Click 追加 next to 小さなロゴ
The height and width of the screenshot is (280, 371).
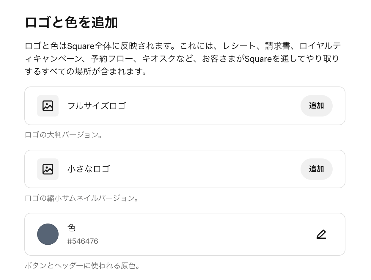[316, 169]
